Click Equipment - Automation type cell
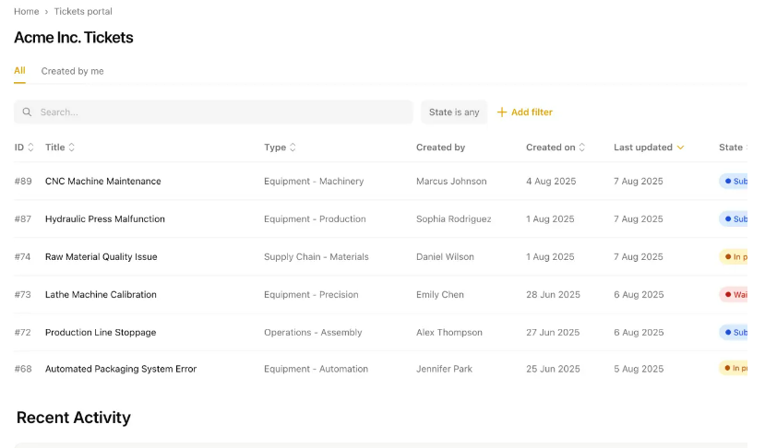This screenshot has width=765, height=448. (x=316, y=369)
